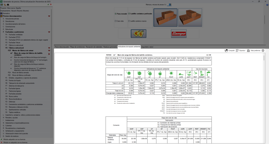269x144 pixels.
Task: Click the Vista preliminar button
Action: 254,51
